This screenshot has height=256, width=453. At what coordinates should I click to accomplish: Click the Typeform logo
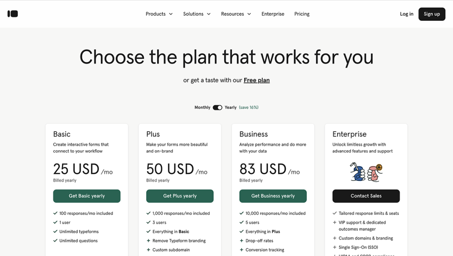click(x=12, y=14)
